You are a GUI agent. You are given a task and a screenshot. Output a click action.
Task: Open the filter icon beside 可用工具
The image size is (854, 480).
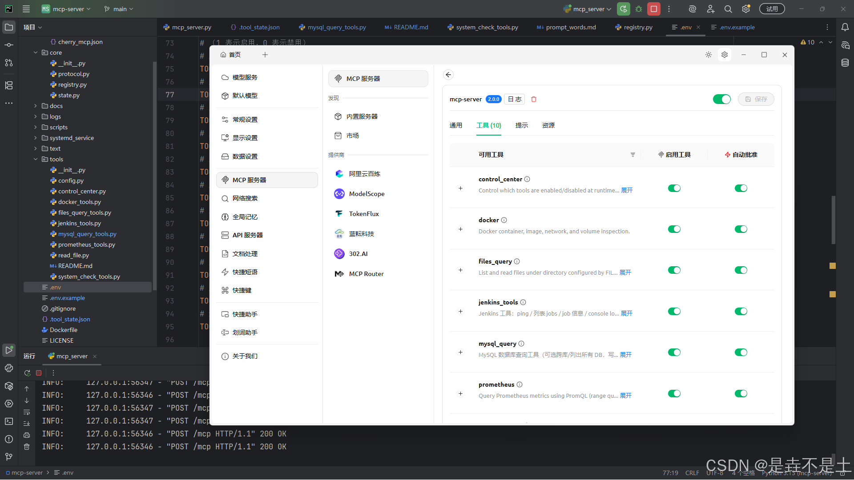tap(632, 155)
